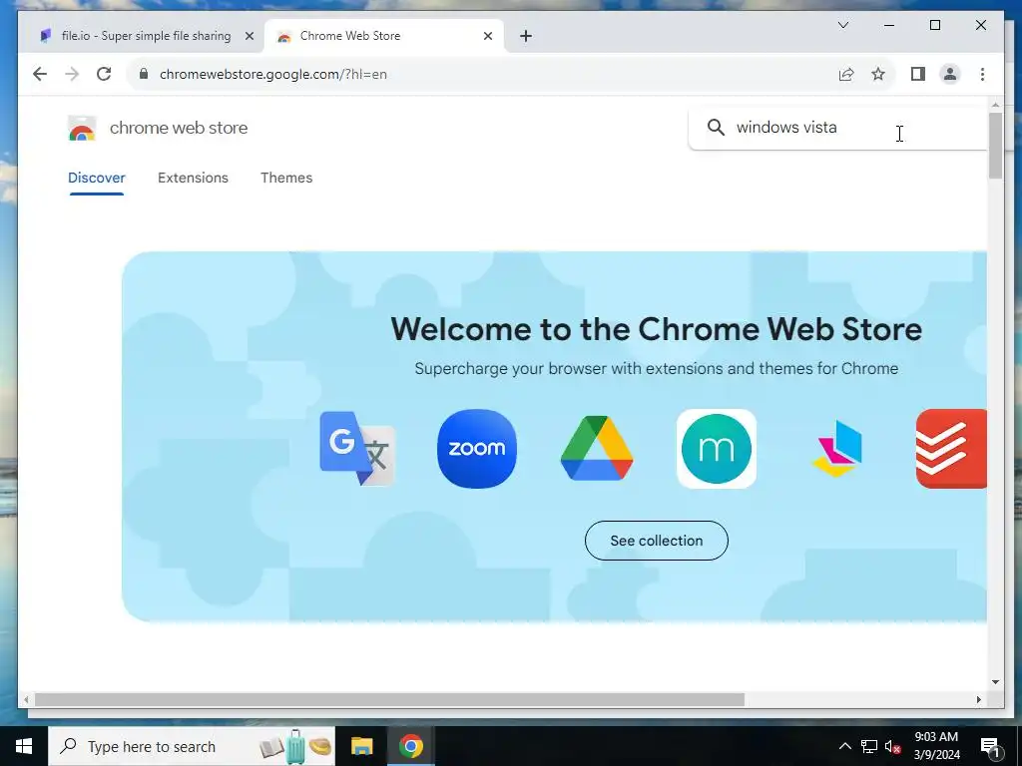1022x766 pixels.
Task: Close the Chrome Web Store tab
Action: click(487, 37)
